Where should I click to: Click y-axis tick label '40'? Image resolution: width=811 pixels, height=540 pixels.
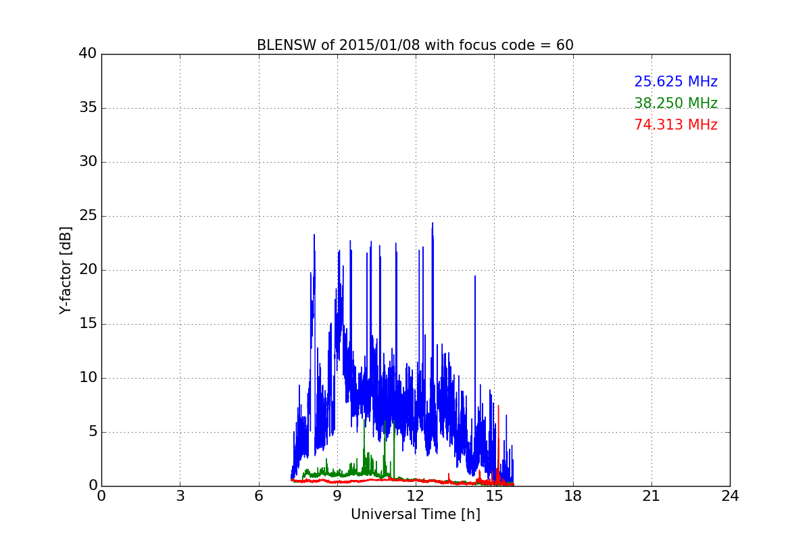pos(88,54)
